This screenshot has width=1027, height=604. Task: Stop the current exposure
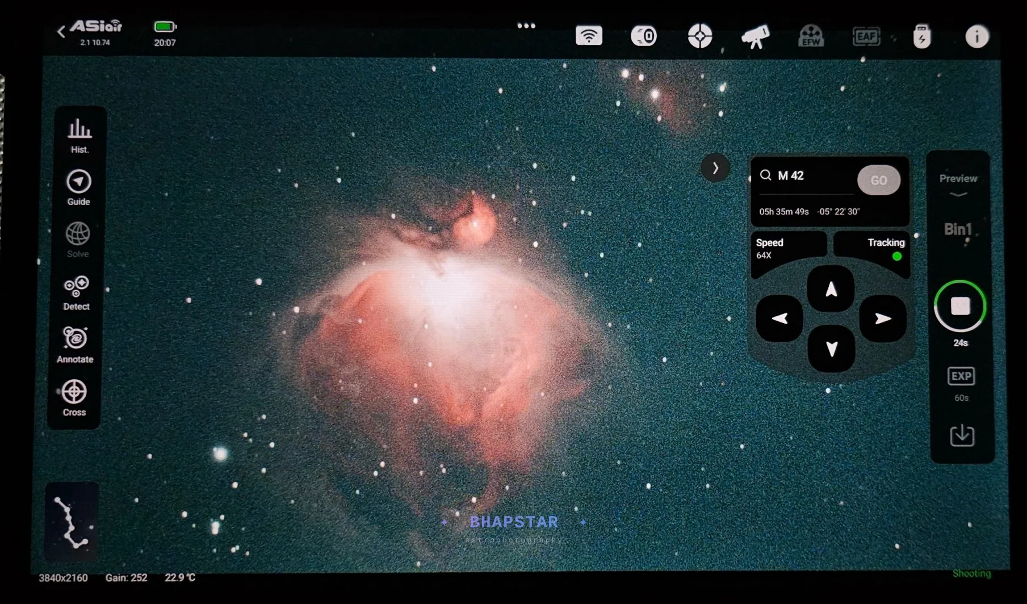click(960, 307)
